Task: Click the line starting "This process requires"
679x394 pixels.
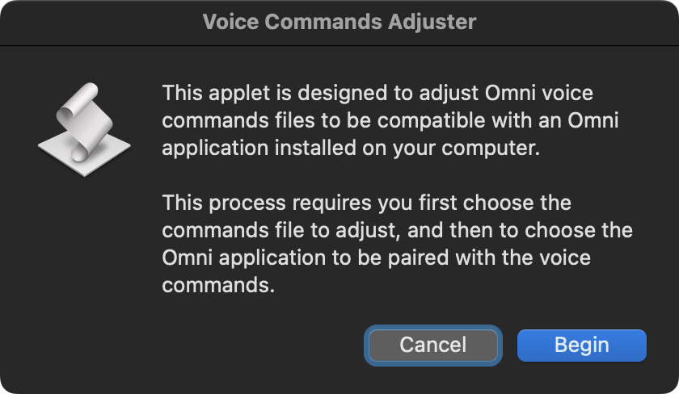Action: click(367, 202)
